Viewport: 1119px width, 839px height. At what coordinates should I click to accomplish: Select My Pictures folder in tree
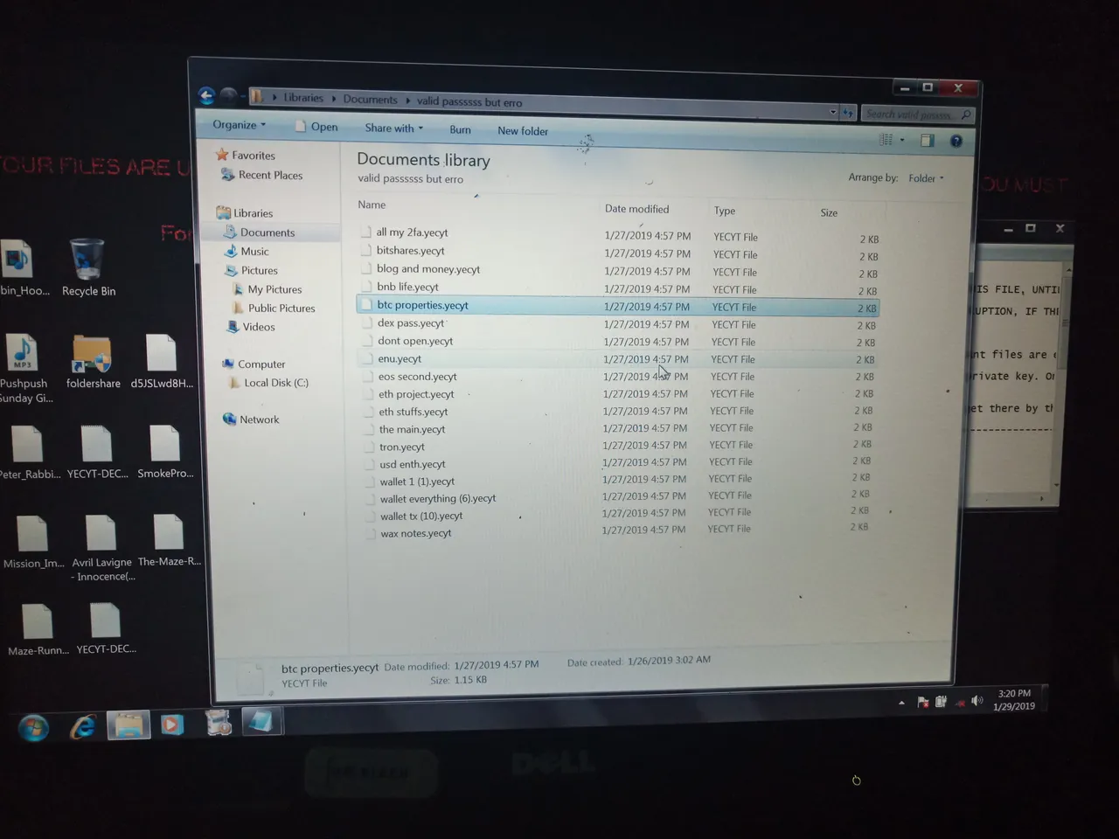(x=268, y=289)
